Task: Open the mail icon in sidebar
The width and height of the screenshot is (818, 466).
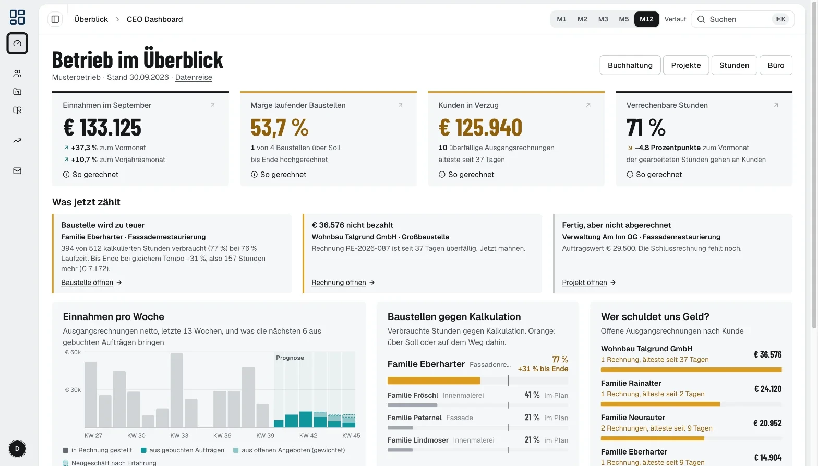Action: (x=17, y=170)
